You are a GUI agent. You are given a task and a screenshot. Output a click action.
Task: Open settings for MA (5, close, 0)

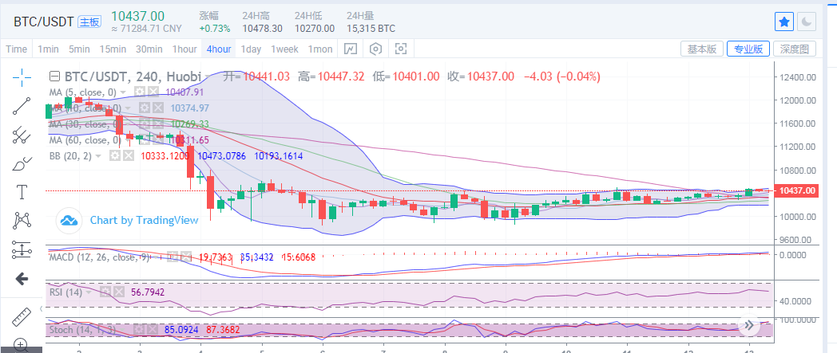click(x=139, y=92)
